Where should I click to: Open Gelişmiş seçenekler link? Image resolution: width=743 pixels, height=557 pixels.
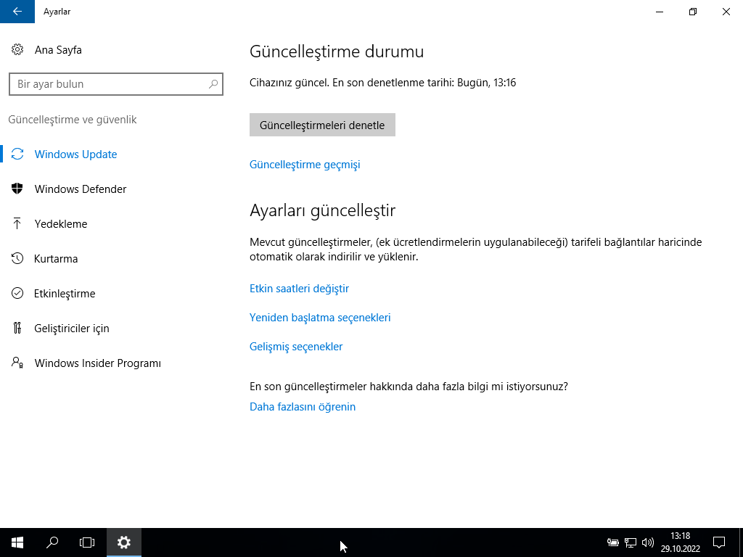(x=296, y=346)
